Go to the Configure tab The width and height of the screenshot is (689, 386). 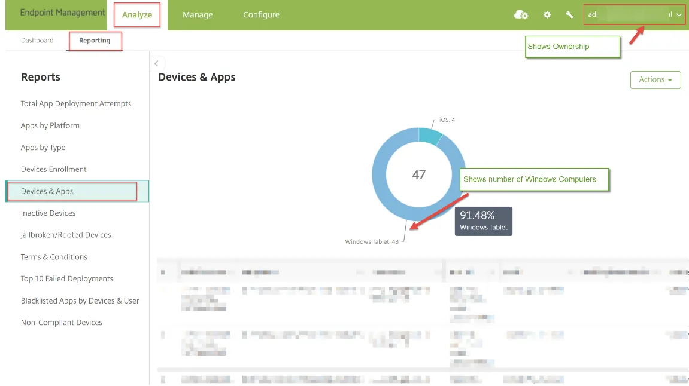(x=261, y=15)
